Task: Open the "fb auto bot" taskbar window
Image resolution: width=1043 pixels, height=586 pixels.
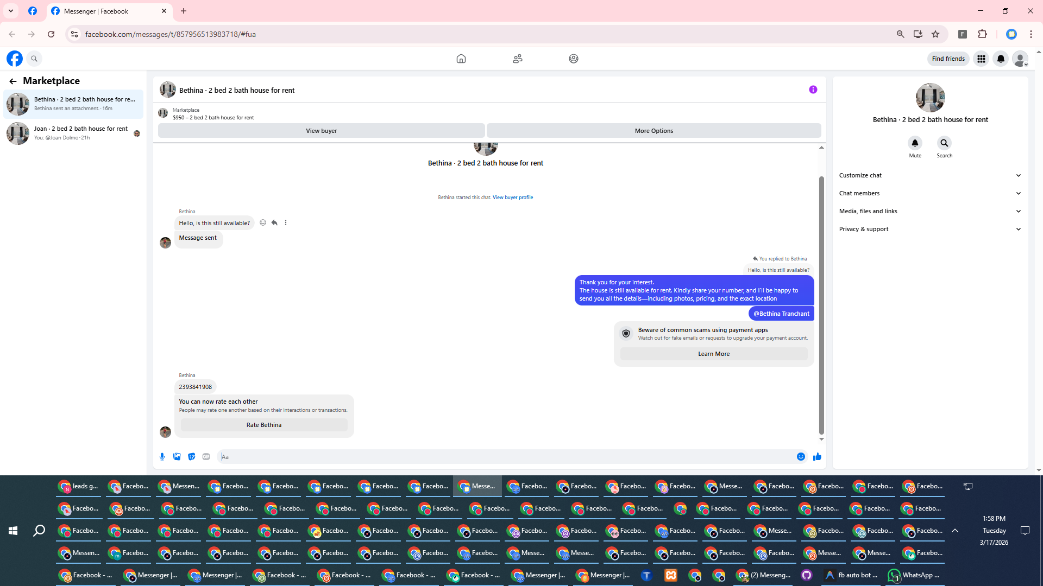Action: point(851,575)
